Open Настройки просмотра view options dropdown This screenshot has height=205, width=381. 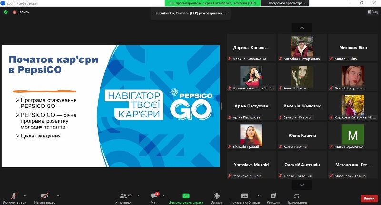coord(287,3)
